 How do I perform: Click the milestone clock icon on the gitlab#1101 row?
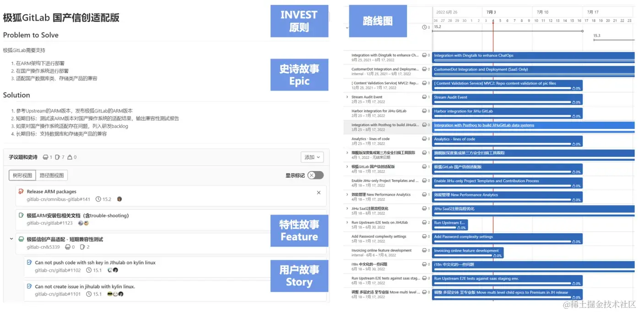(89, 294)
